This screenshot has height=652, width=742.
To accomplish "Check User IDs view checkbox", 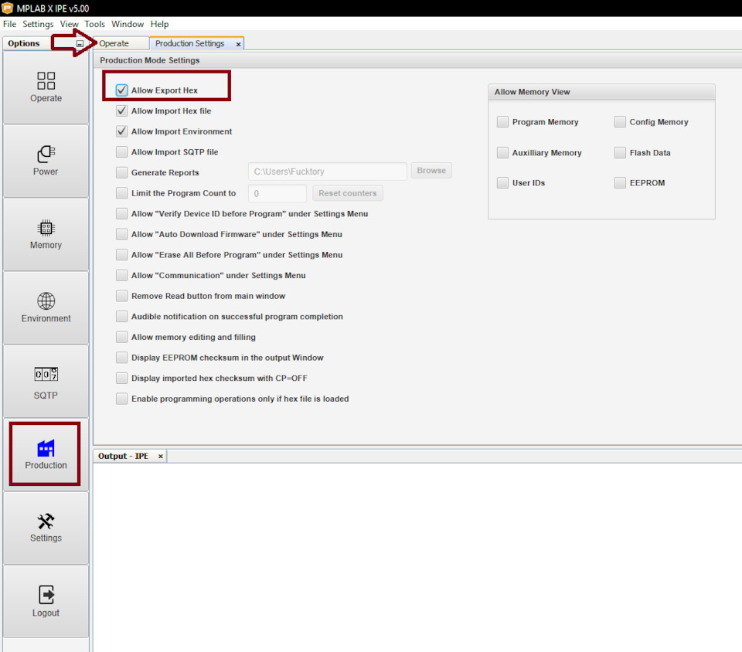I will tap(502, 183).
